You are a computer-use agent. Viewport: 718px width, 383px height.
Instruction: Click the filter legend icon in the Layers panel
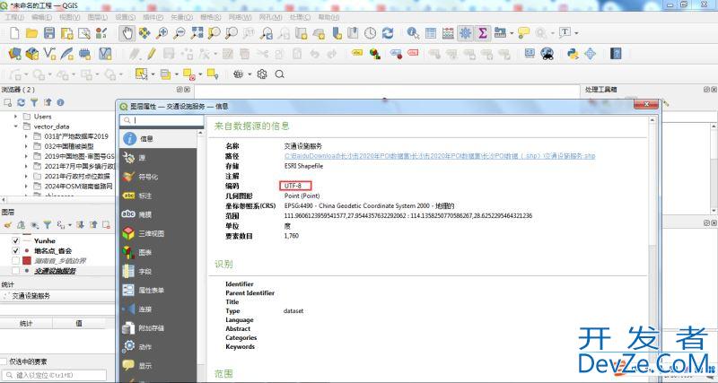(x=48, y=224)
